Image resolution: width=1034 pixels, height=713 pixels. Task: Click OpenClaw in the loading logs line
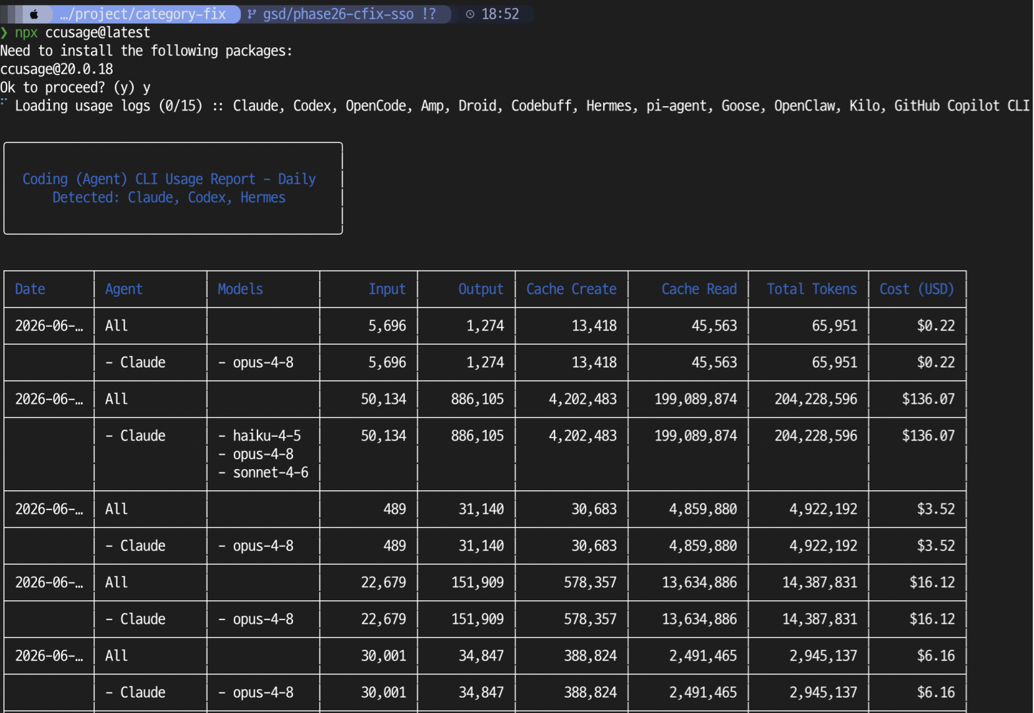[x=804, y=106]
